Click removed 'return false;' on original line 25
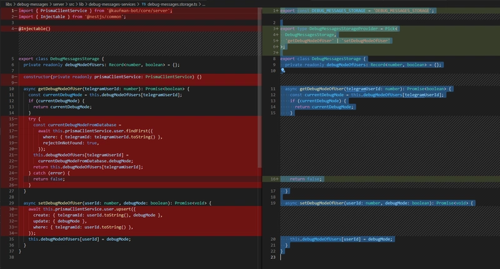This screenshot has width=500, height=269. coord(49,179)
